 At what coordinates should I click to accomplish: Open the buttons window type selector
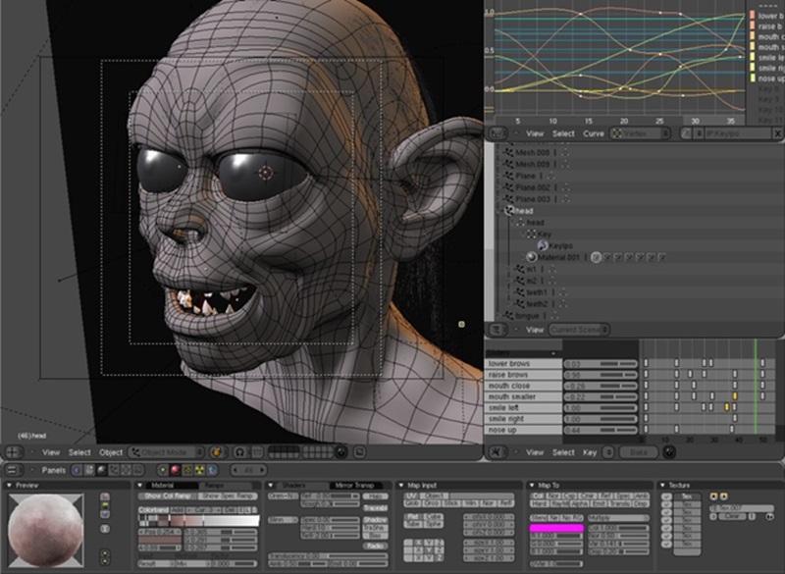click(14, 470)
